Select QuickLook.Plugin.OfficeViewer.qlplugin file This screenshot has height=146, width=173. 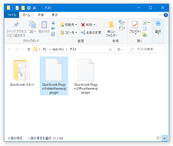click(86, 76)
